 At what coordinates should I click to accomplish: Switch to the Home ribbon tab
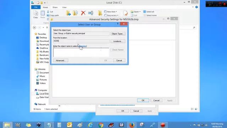(x=45, y=7)
